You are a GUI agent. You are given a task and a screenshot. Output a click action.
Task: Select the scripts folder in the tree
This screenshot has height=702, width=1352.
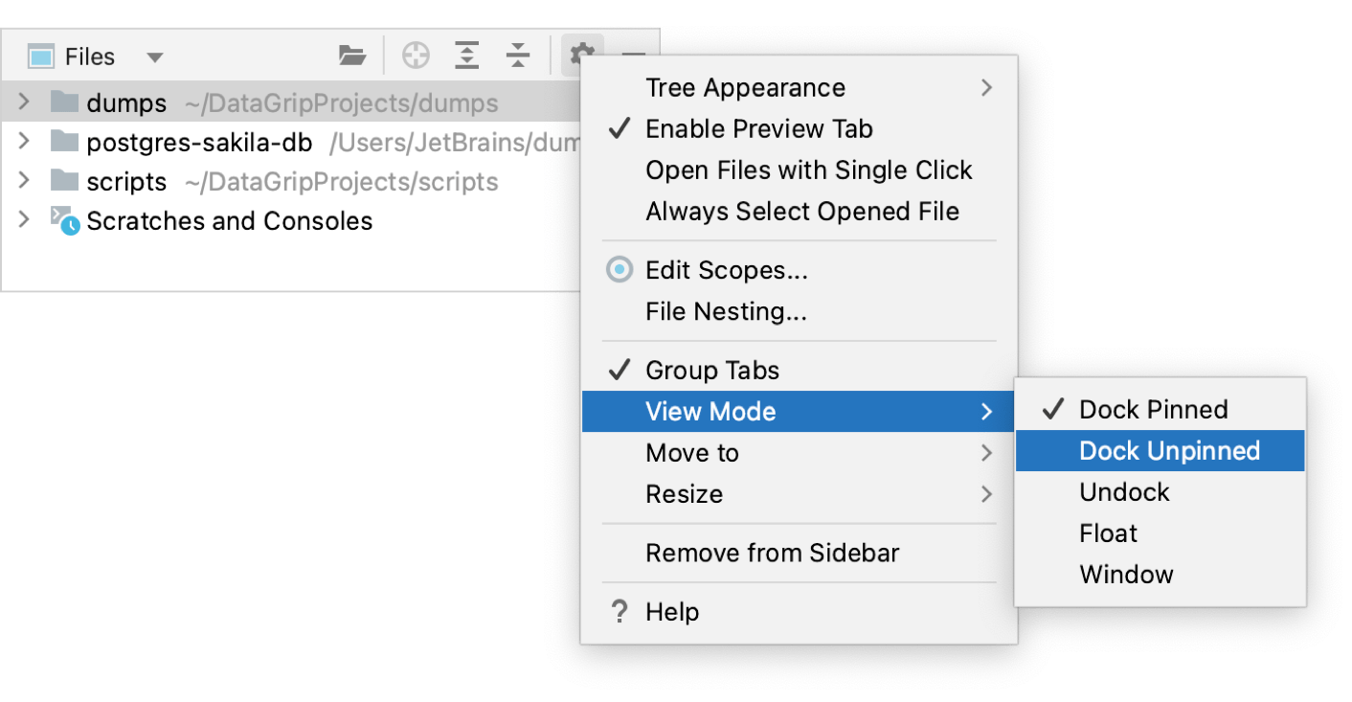tap(127, 181)
